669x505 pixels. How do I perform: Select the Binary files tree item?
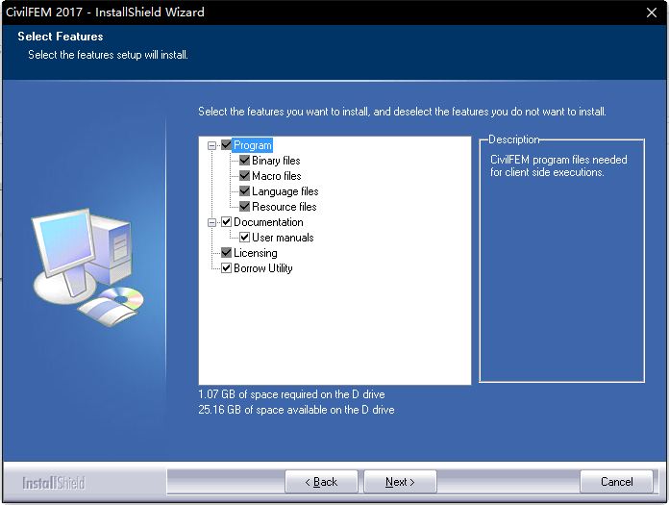[x=276, y=161]
